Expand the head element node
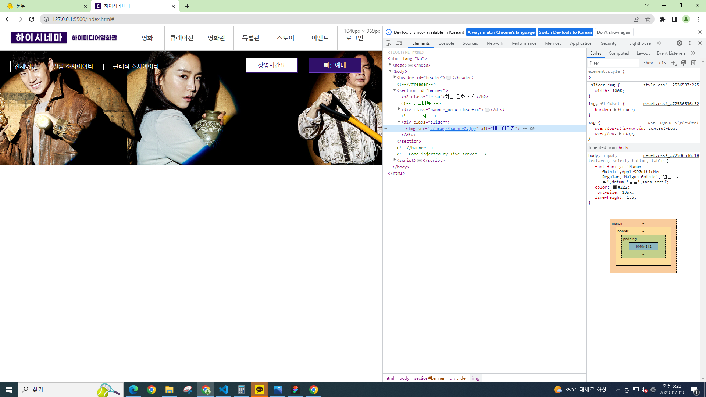The height and width of the screenshot is (397, 706). tap(391, 65)
